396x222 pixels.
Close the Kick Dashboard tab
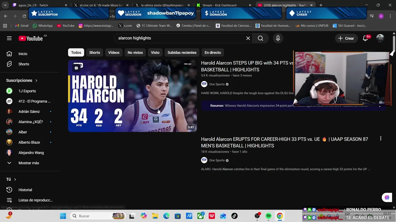click(x=250, y=5)
